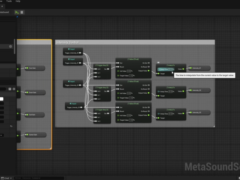Click the On Set trigger pin
The image size is (240, 180).
[148, 63]
